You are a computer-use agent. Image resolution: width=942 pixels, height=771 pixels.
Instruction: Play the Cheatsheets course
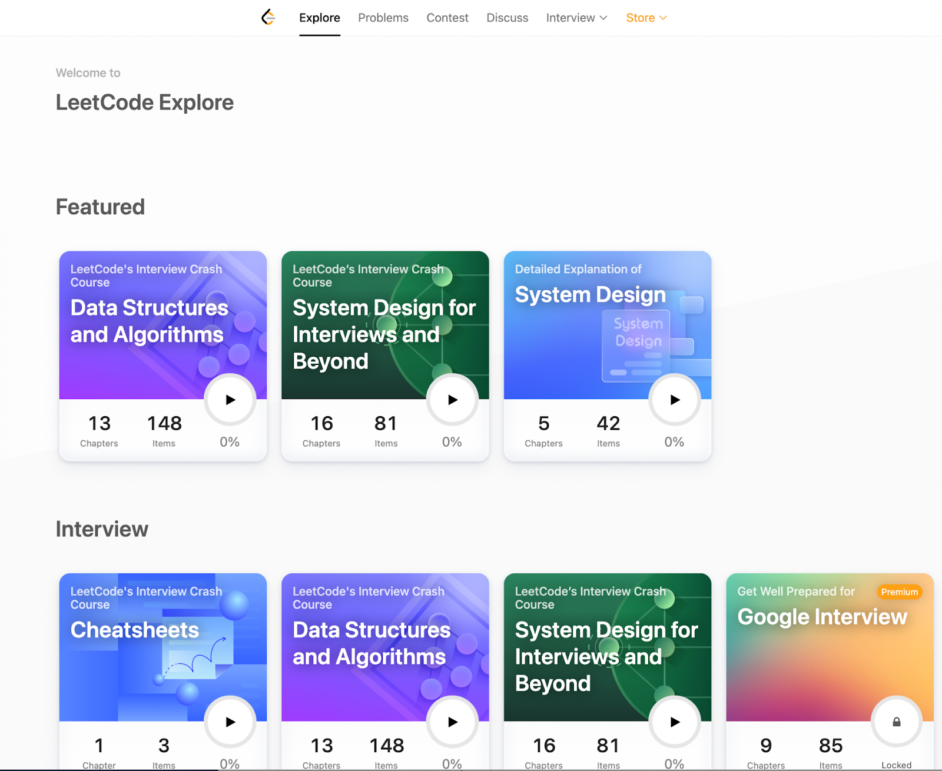[x=230, y=722]
